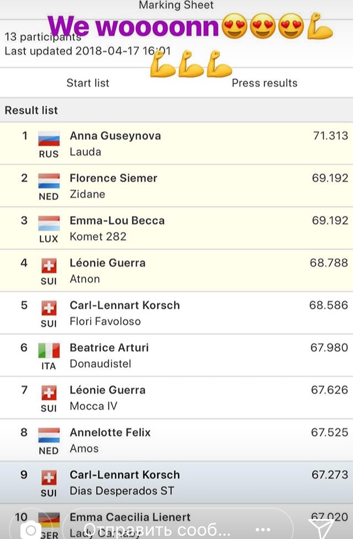Tap the message reply field
The image size is (353, 539).
(166, 529)
